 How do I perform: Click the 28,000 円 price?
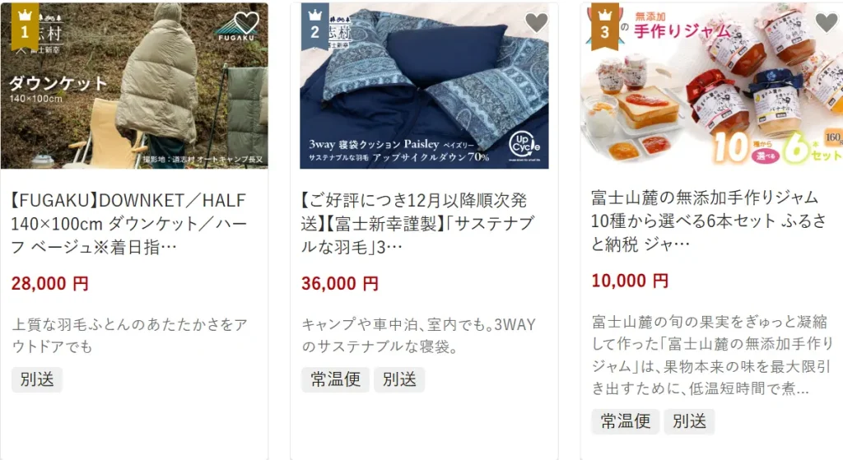(50, 283)
